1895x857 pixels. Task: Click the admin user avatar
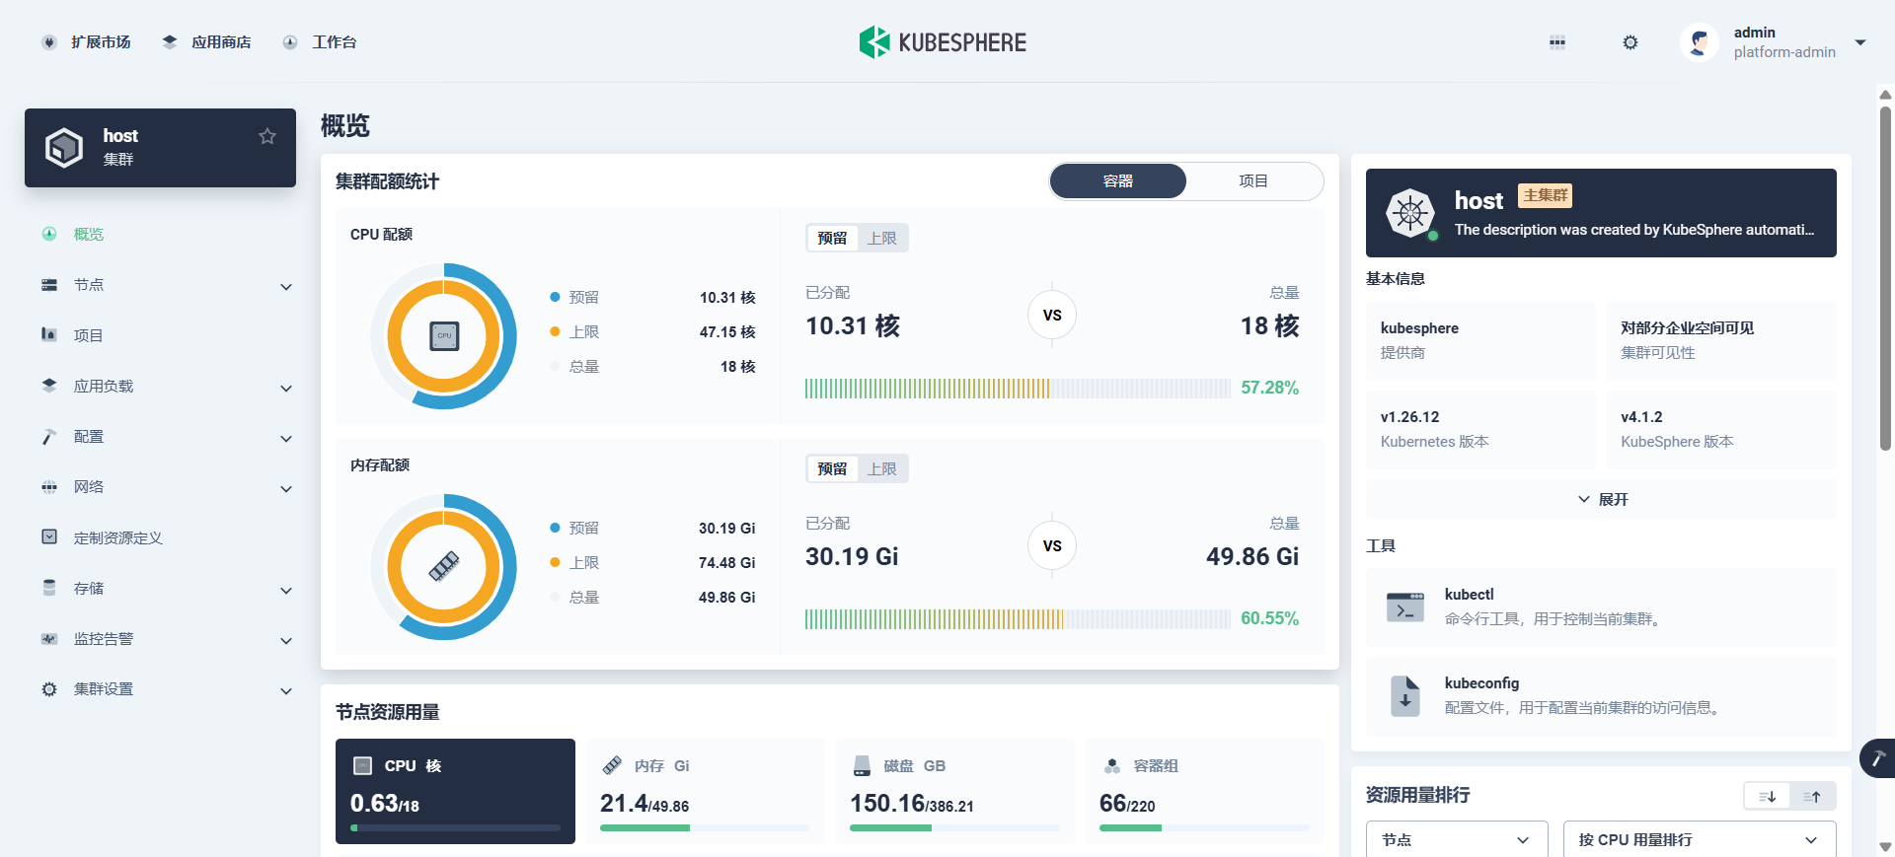[1700, 42]
